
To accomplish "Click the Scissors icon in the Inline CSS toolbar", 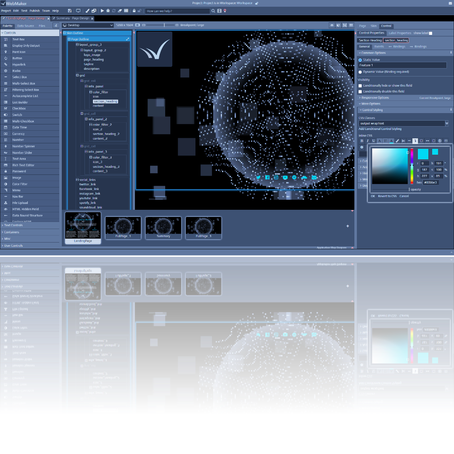I will point(404,140).
